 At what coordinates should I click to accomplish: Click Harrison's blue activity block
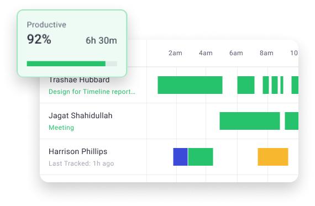[180, 157]
